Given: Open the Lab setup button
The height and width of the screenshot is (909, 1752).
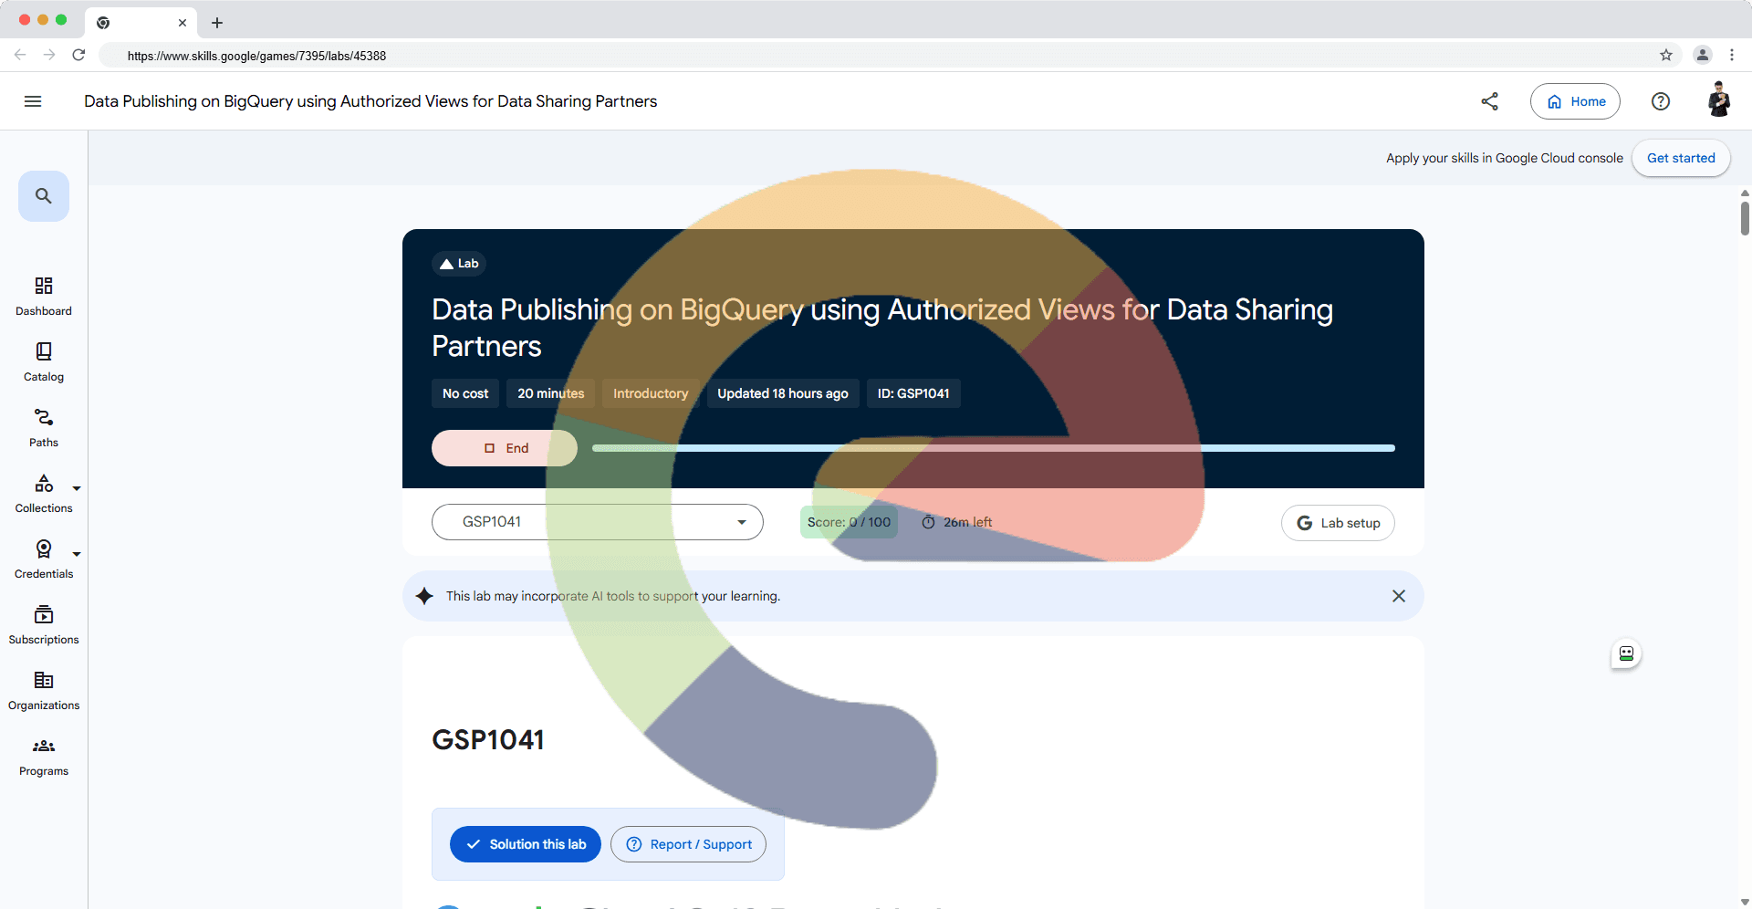Looking at the screenshot, I should 1338,523.
